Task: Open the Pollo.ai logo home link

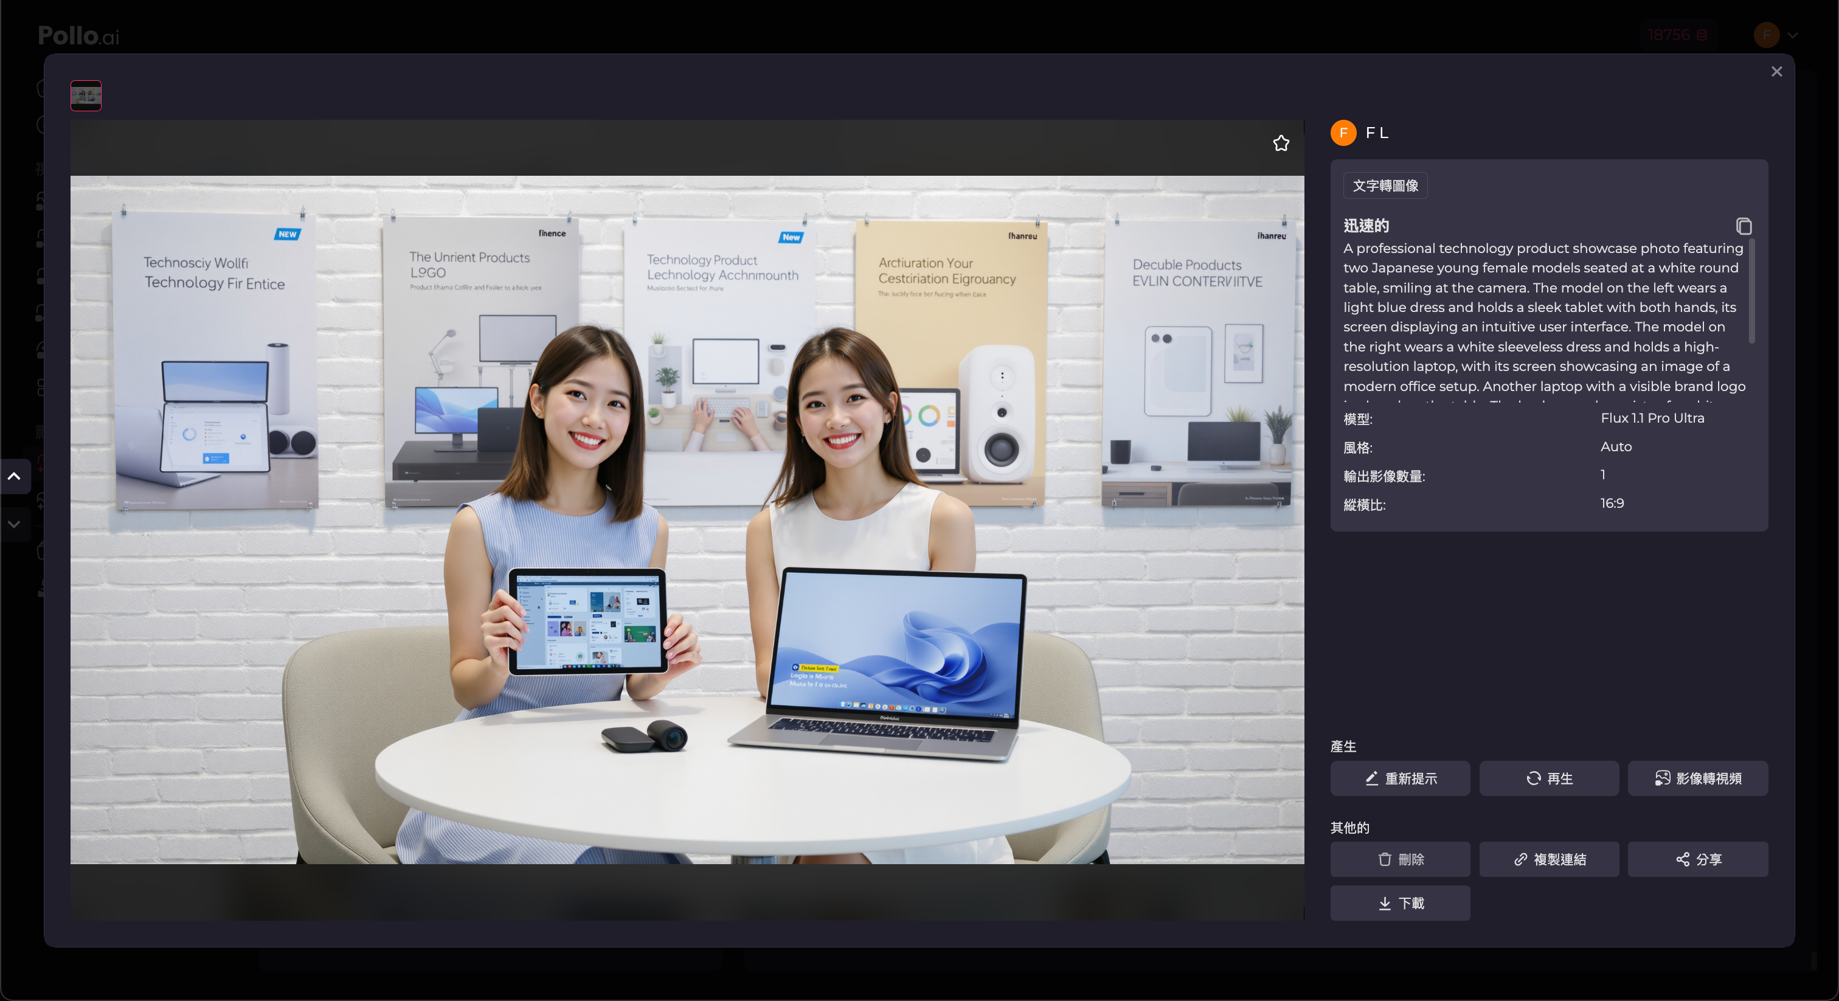Action: tap(78, 35)
